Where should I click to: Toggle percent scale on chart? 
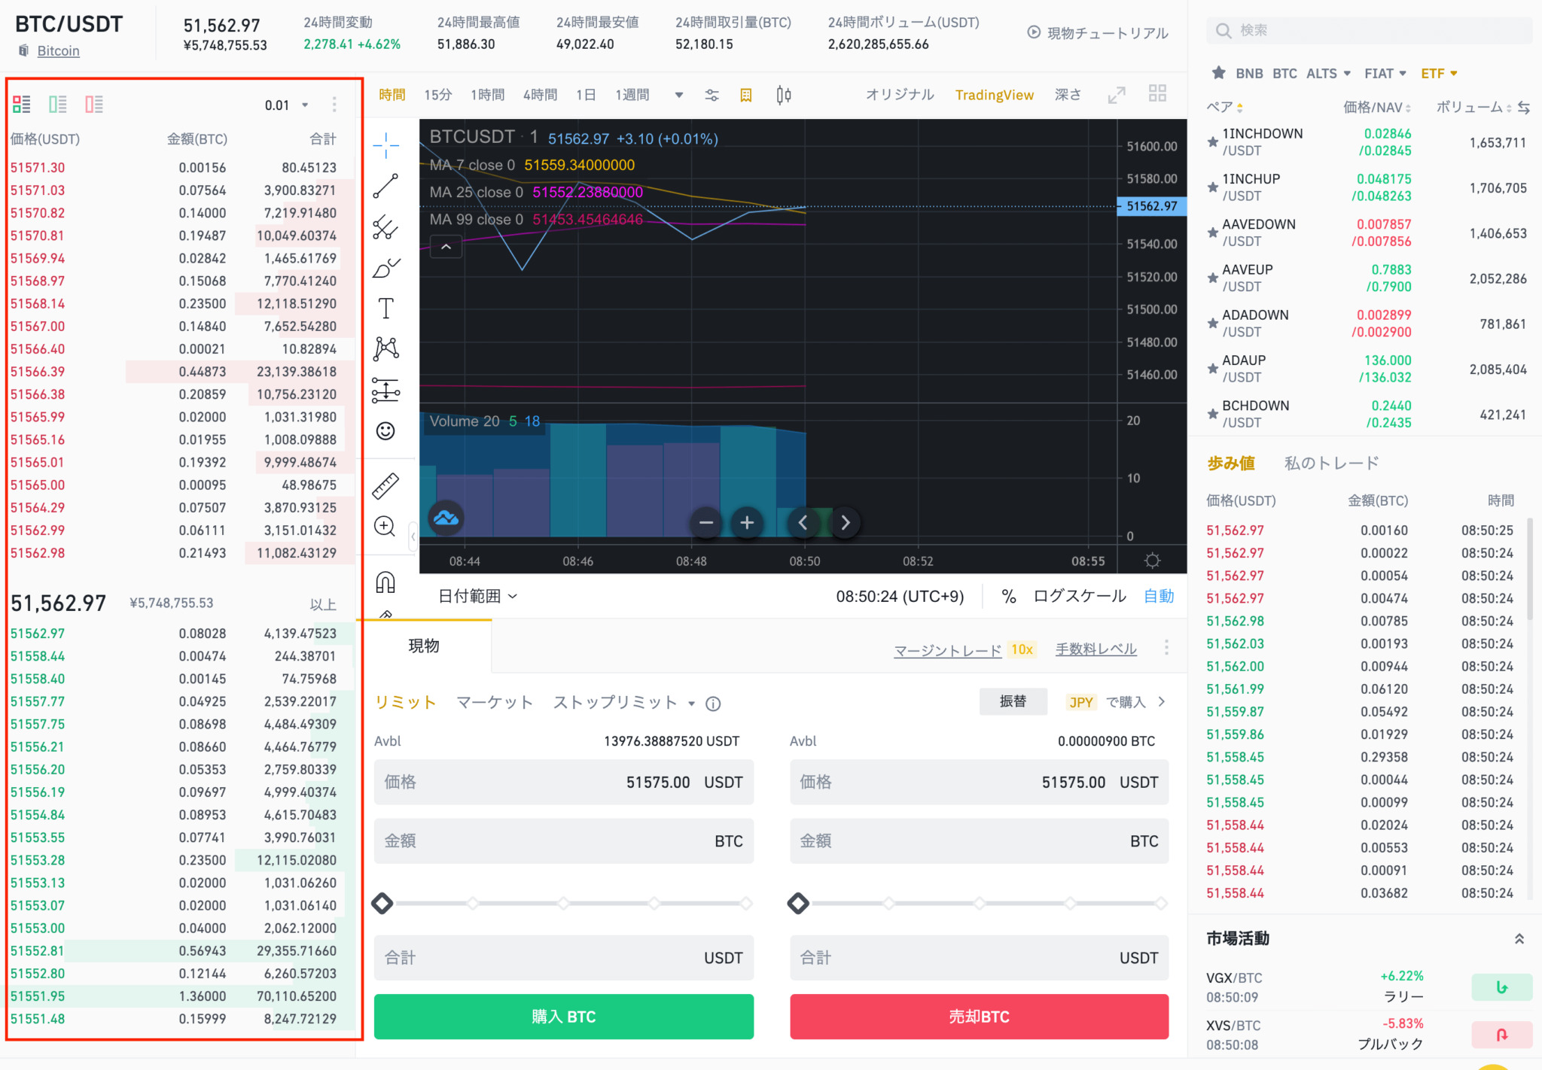pos(1009,597)
